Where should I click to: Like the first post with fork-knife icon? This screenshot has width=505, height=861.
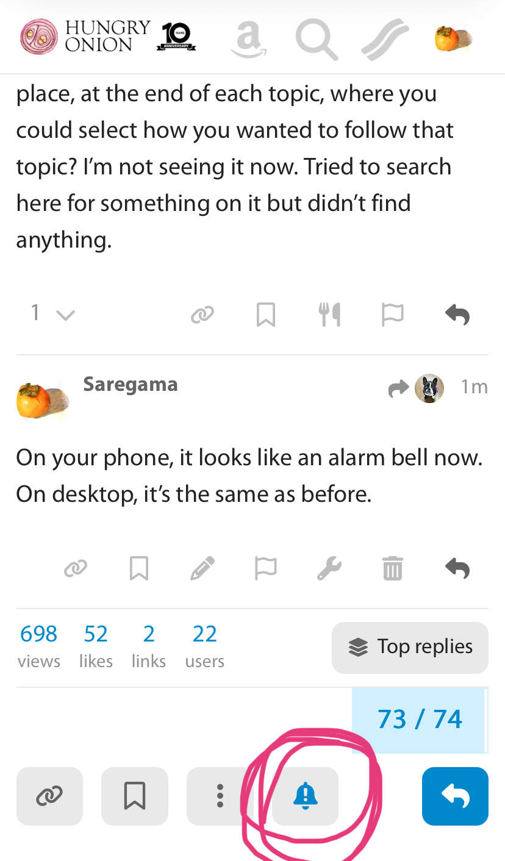tap(330, 315)
